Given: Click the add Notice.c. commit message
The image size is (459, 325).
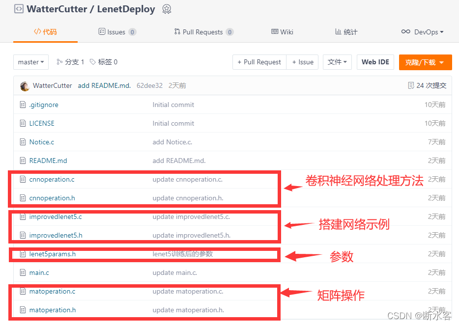Looking at the screenshot, I should (x=172, y=142).
